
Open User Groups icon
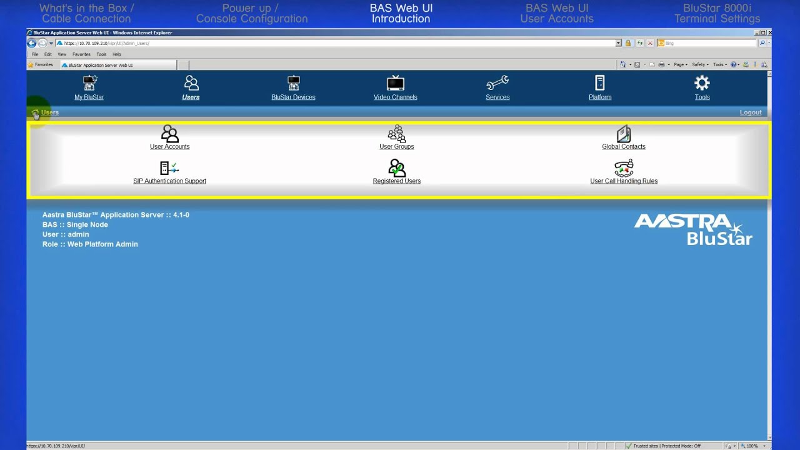[x=397, y=134]
